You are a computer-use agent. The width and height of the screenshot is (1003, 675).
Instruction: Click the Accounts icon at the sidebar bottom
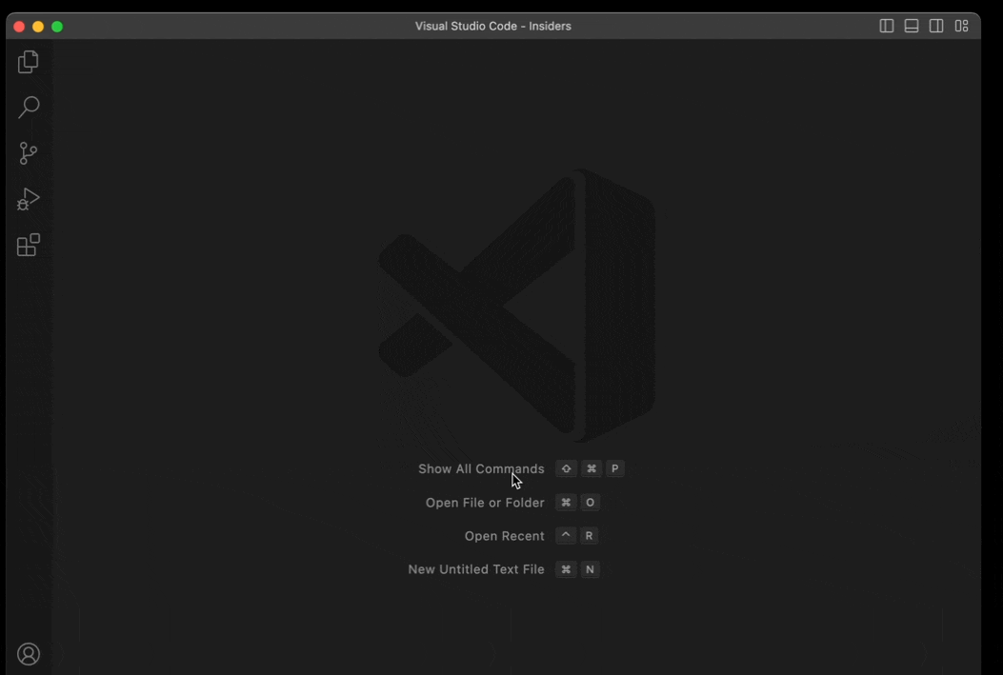click(28, 654)
